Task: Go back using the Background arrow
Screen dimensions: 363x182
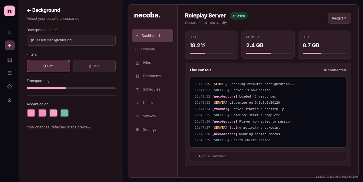Action: click(x=29, y=10)
